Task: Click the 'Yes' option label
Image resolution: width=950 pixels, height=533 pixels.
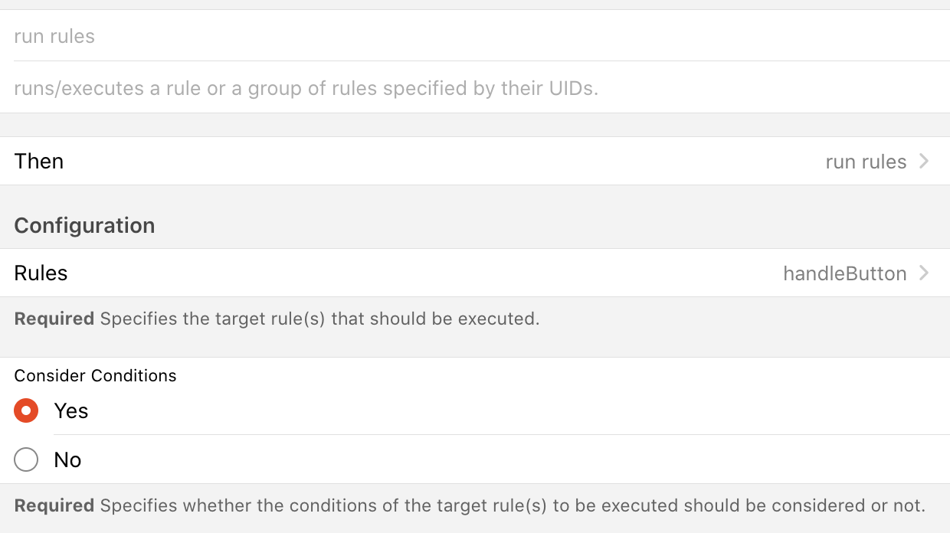Action: 71,411
